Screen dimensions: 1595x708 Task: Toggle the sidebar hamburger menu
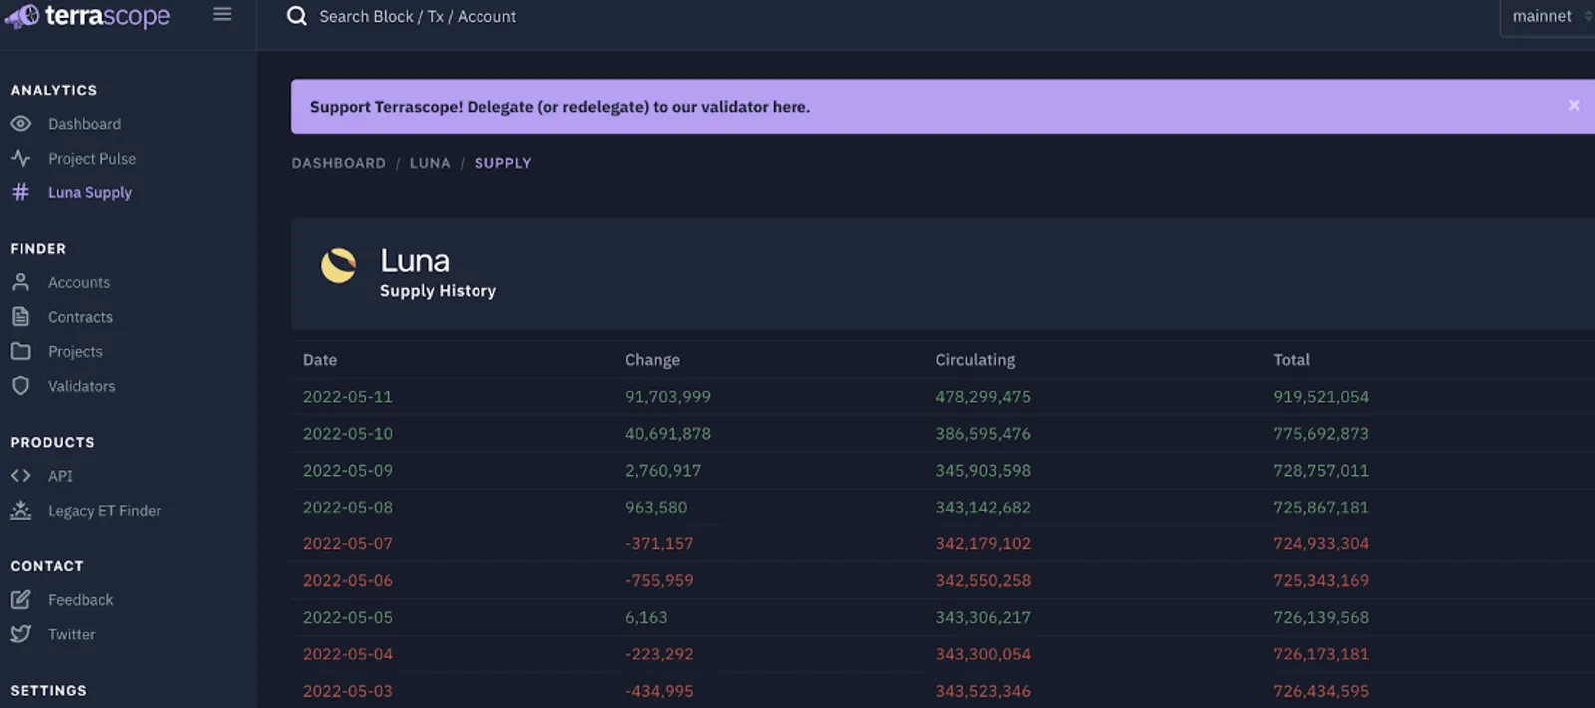(222, 15)
